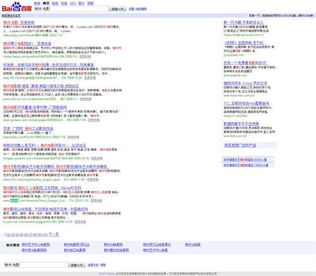Open the tieba.baidu.com 百度_广西吧 result
The width and height of the screenshot is (316, 276).
pyautogui.click(x=28, y=128)
